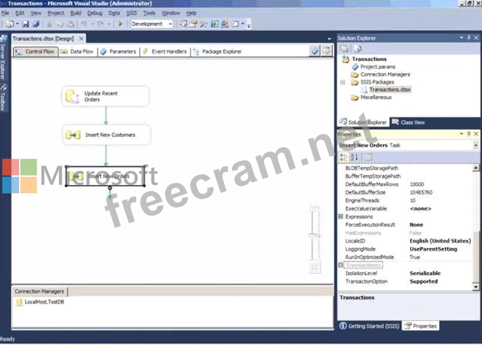Open the Project menu
The image size is (482, 345).
click(56, 13)
